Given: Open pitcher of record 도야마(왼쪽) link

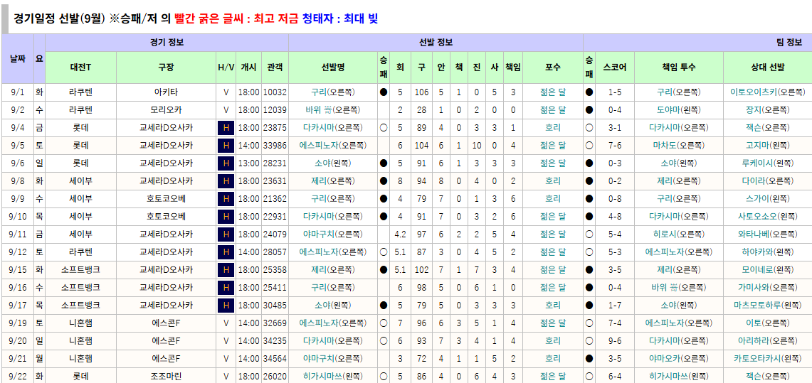Looking at the screenshot, I should coord(678,110).
